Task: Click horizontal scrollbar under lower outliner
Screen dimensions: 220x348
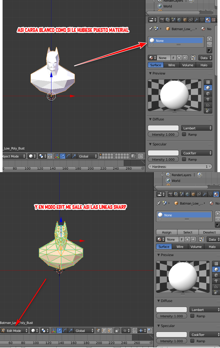Action: point(181,187)
